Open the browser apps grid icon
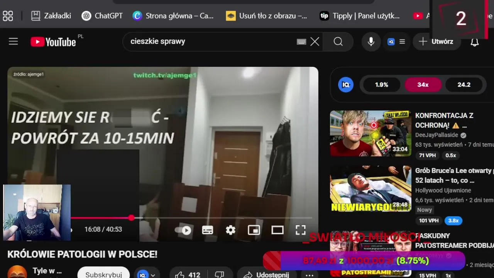This screenshot has height=278, width=494. pos(8,16)
